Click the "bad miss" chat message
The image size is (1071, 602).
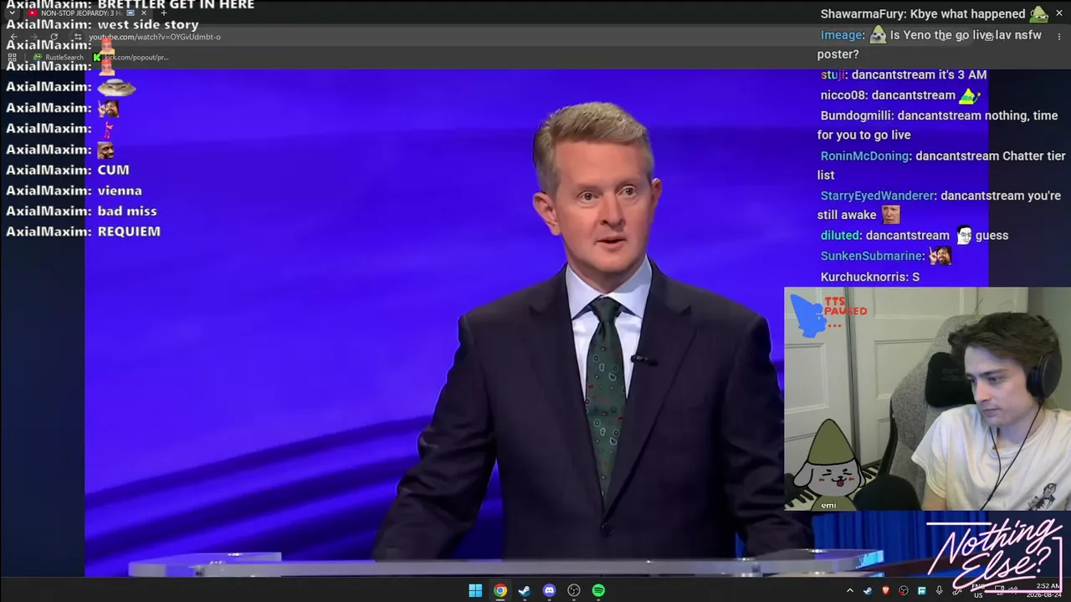click(x=127, y=212)
